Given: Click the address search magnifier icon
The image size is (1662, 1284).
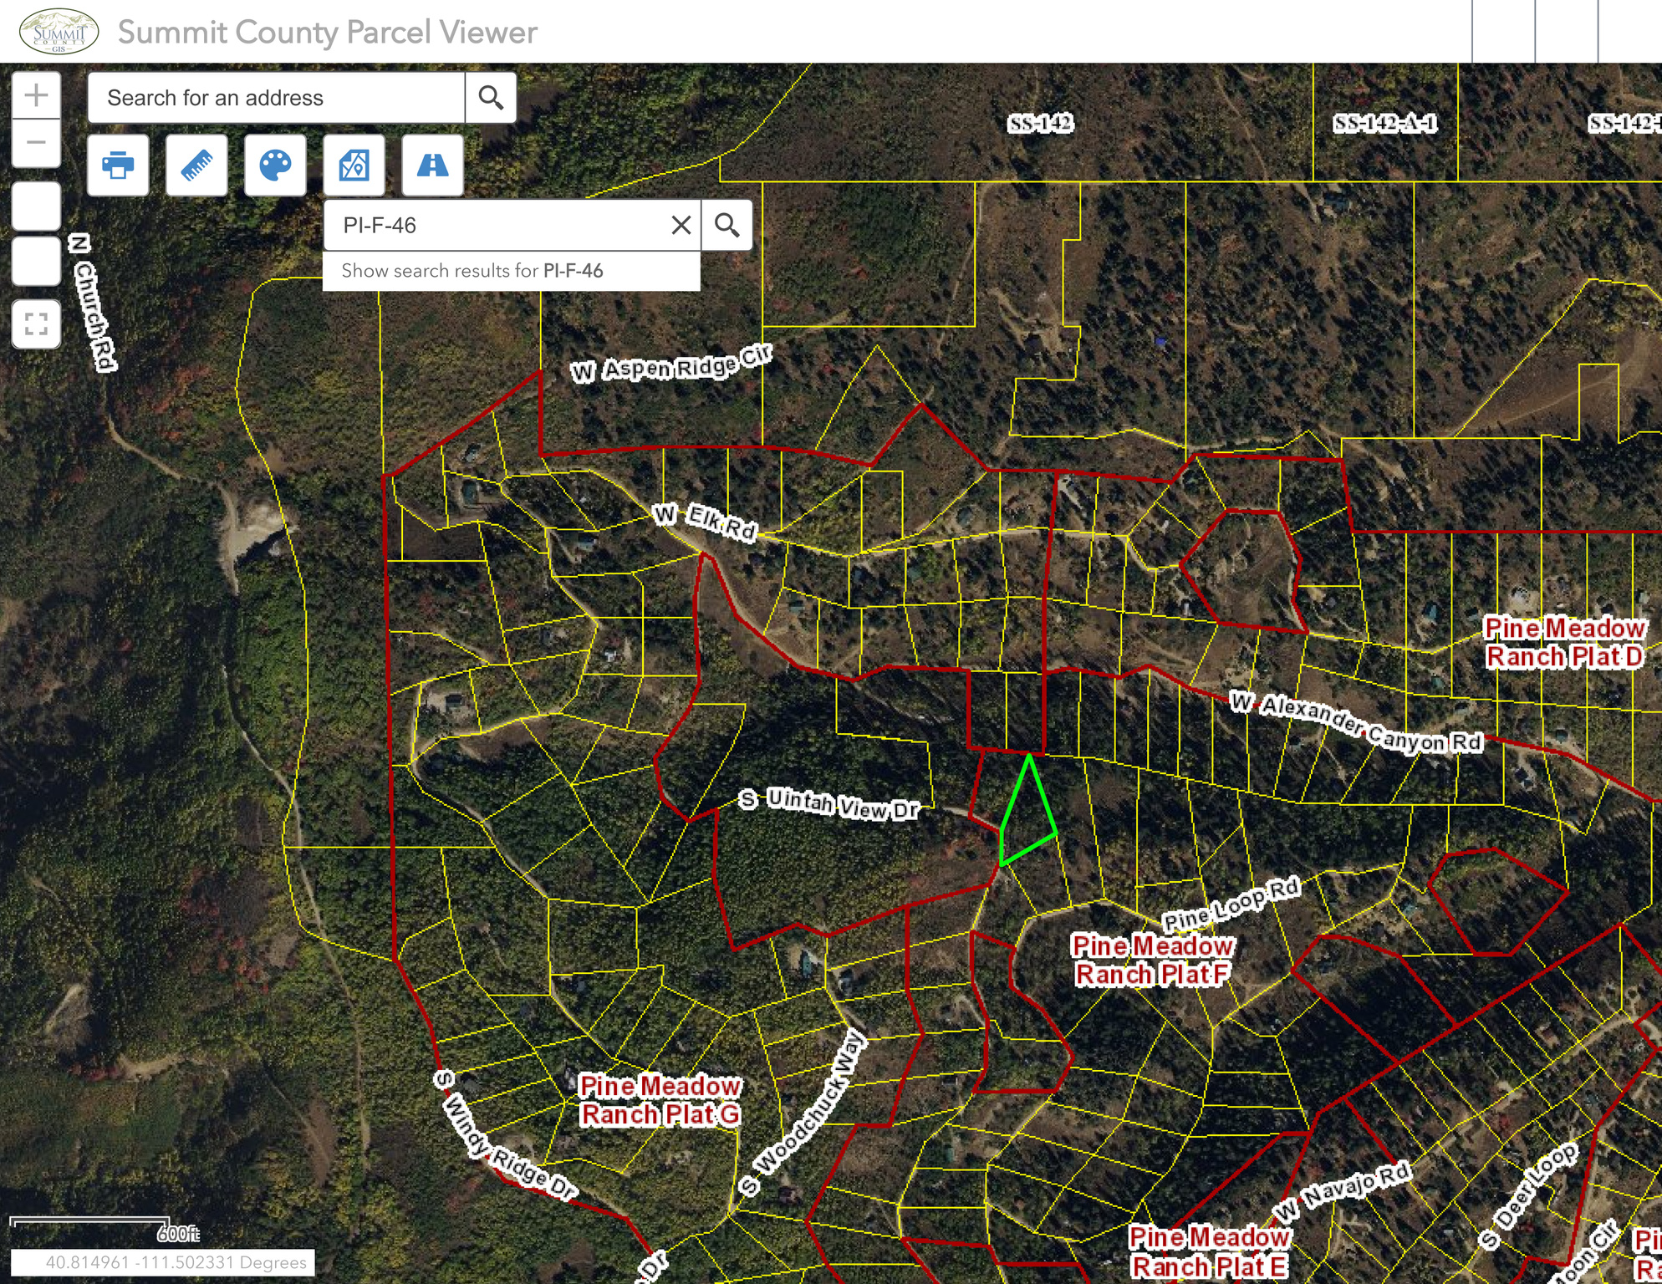Looking at the screenshot, I should (x=491, y=97).
